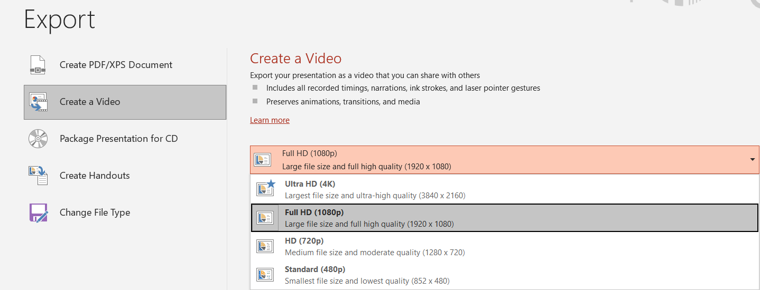Pick HD (720p) moderate quality option
This screenshot has height=290, width=760.
pyautogui.click(x=375, y=246)
